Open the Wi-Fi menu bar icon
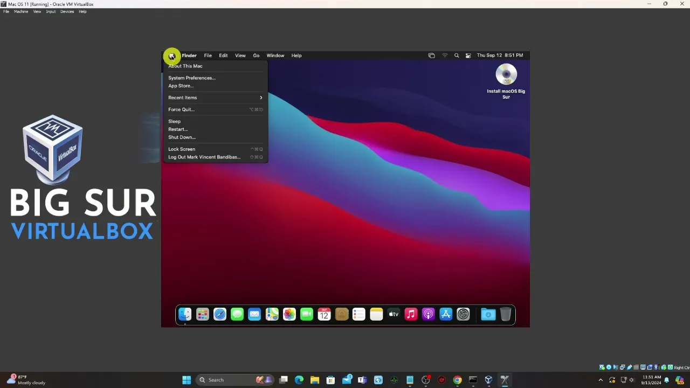 [x=445, y=56]
